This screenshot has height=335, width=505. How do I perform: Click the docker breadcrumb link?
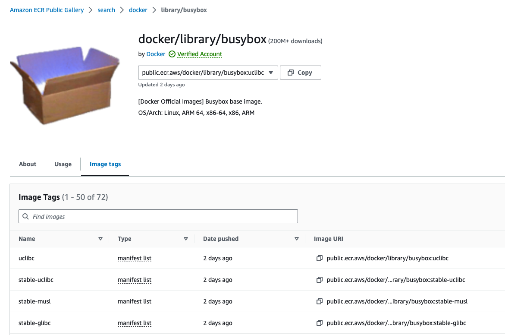[138, 10]
